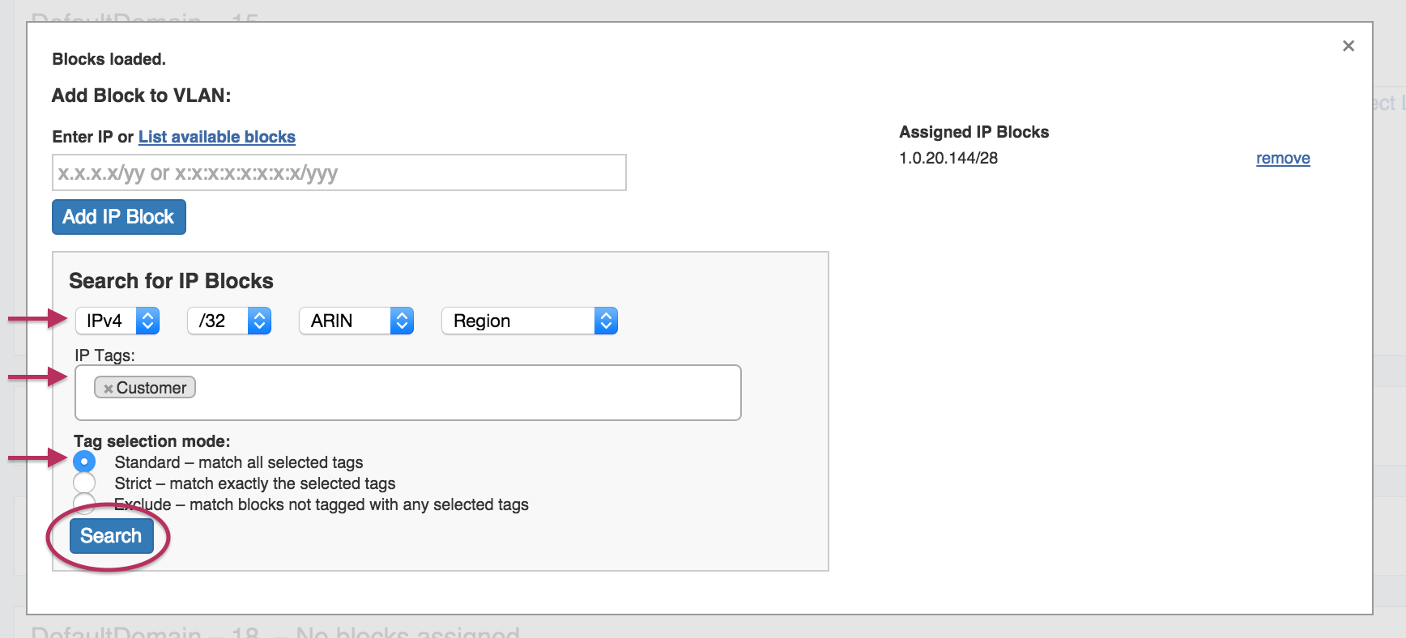This screenshot has width=1406, height=638.
Task: Remove assigned block 1.0.20.144/28 via remove link
Action: click(x=1282, y=158)
